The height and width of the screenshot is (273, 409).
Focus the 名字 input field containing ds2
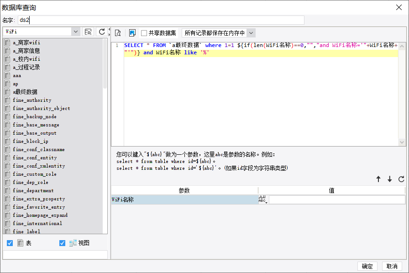(x=161, y=20)
